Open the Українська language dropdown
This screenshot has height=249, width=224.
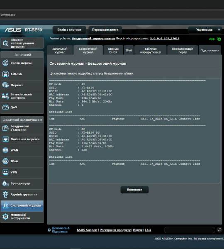[x=205, y=30]
